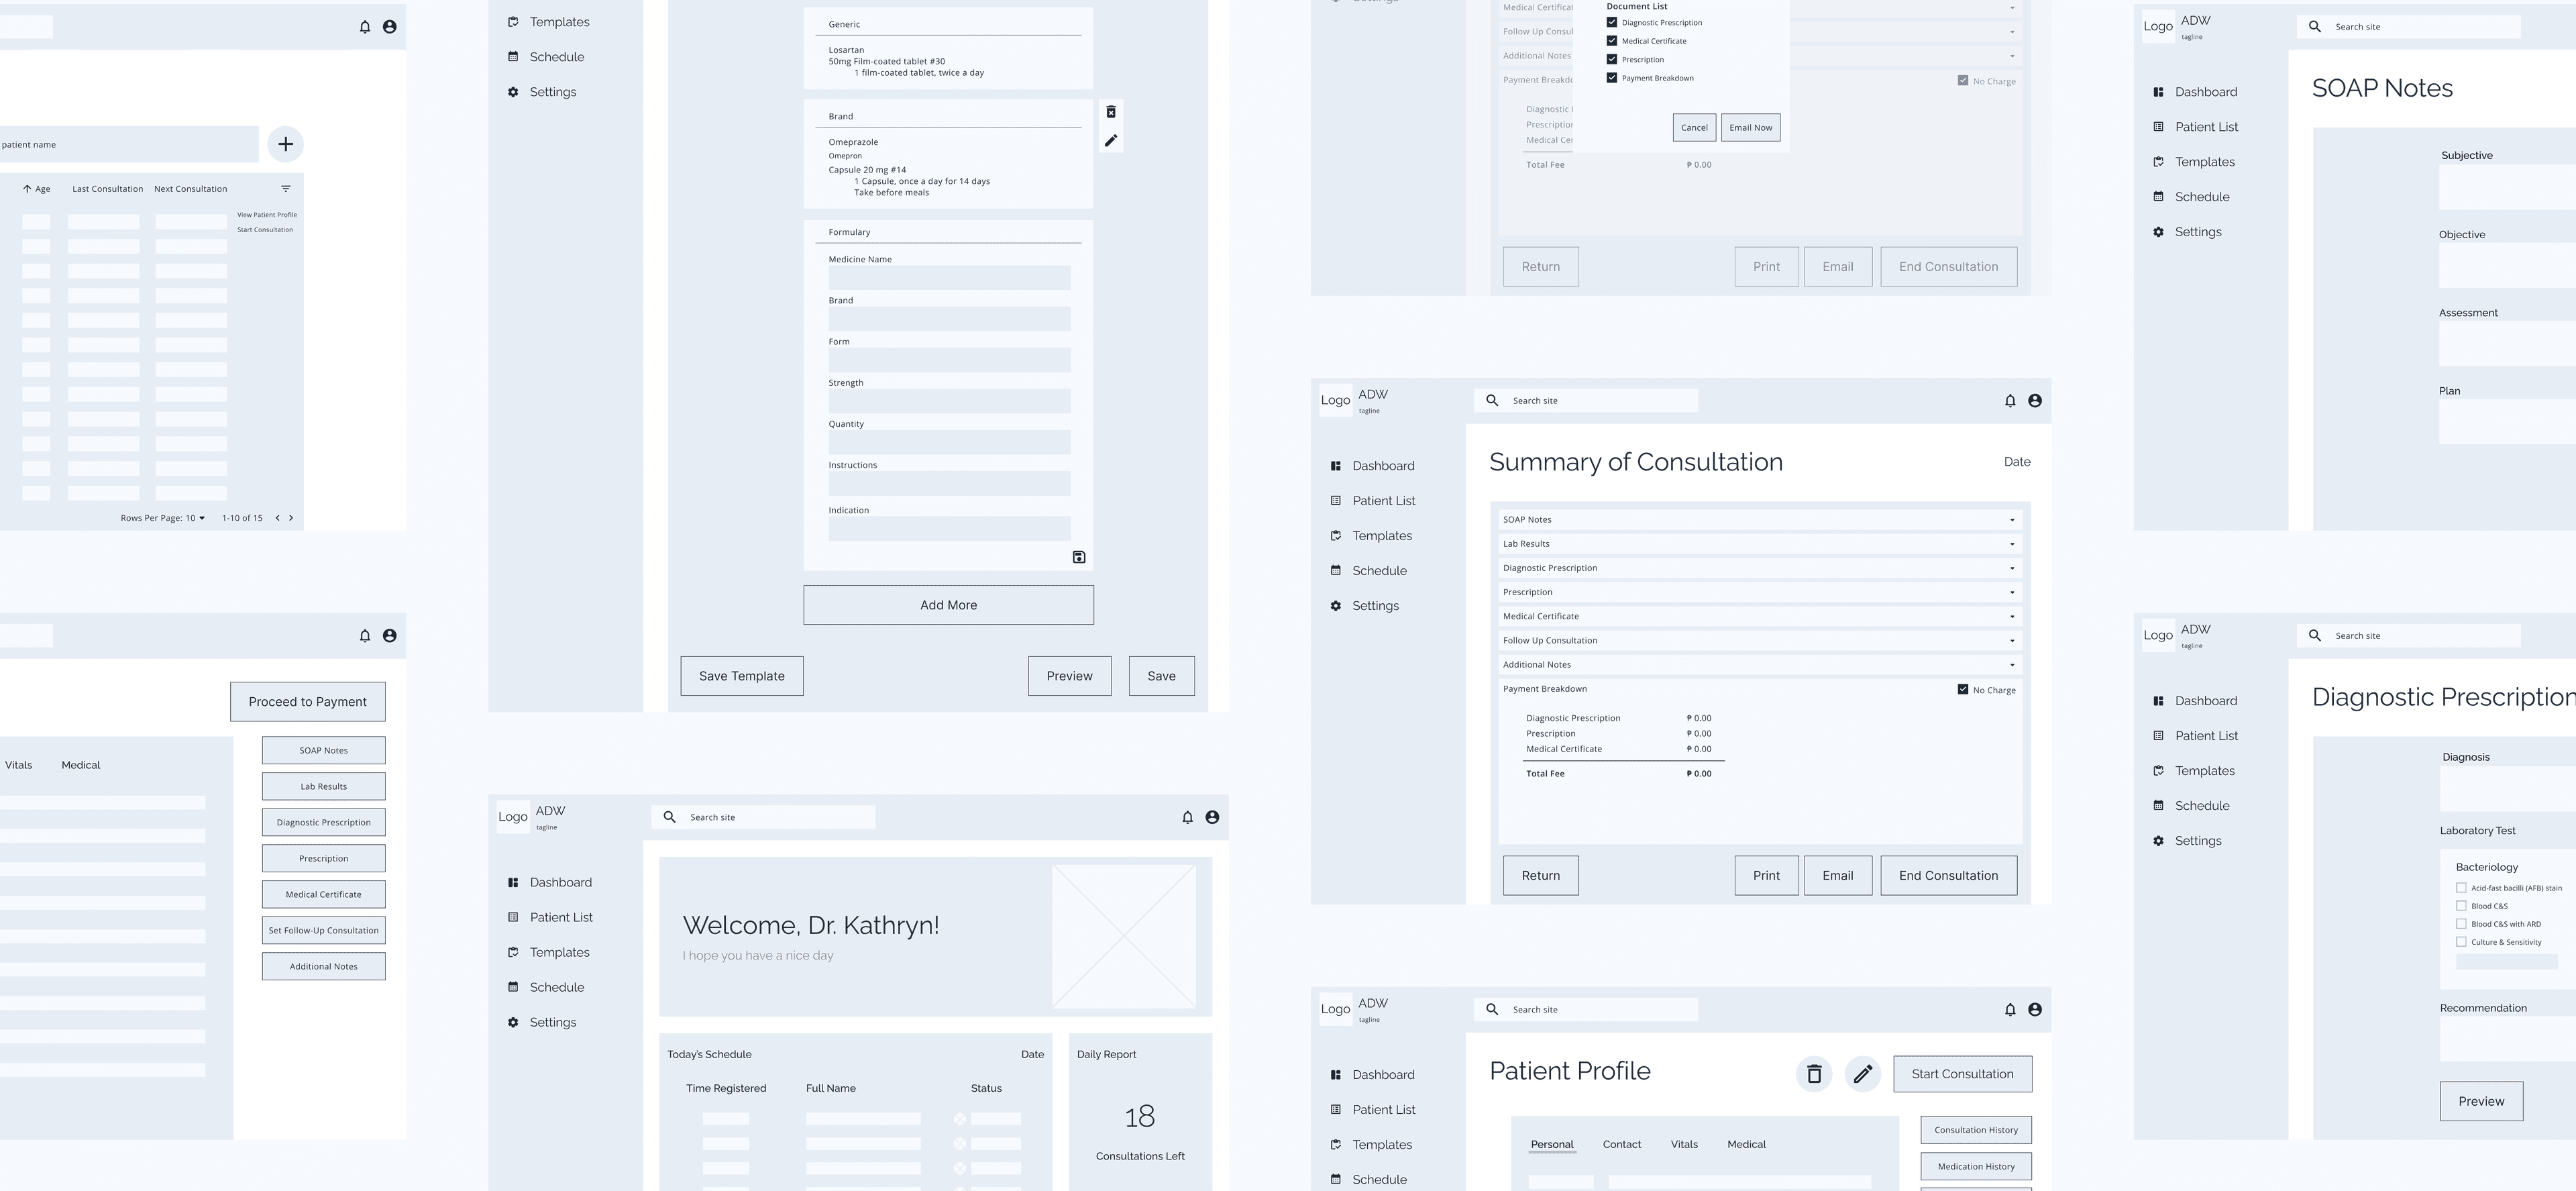Open the filter icon above the patient table
Image resolution: width=2576 pixels, height=1191 pixels.
[x=285, y=188]
